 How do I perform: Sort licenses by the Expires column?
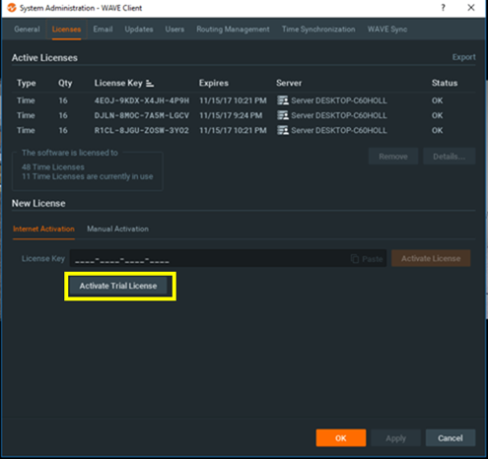click(x=214, y=83)
